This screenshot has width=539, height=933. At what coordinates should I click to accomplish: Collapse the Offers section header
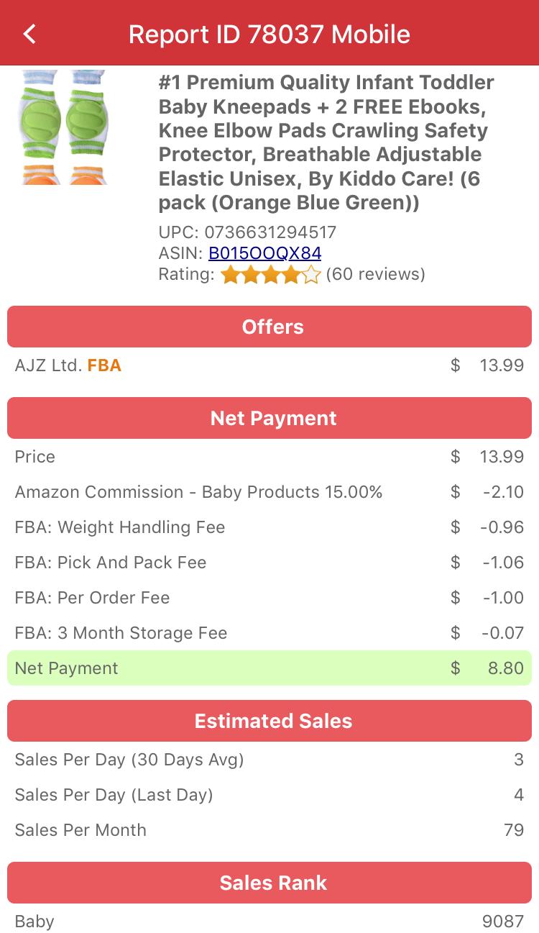[269, 327]
